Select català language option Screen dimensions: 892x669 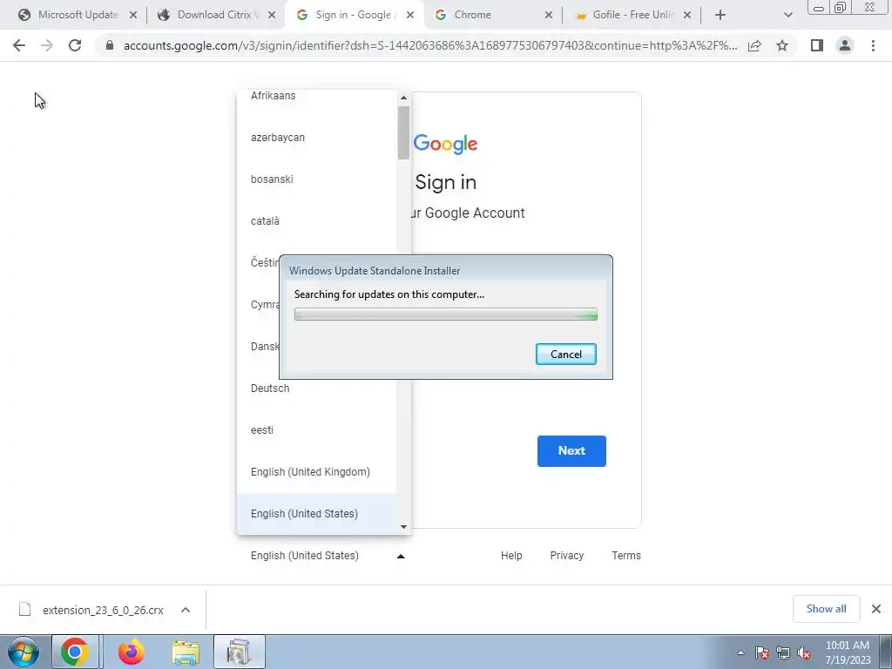[316, 221]
